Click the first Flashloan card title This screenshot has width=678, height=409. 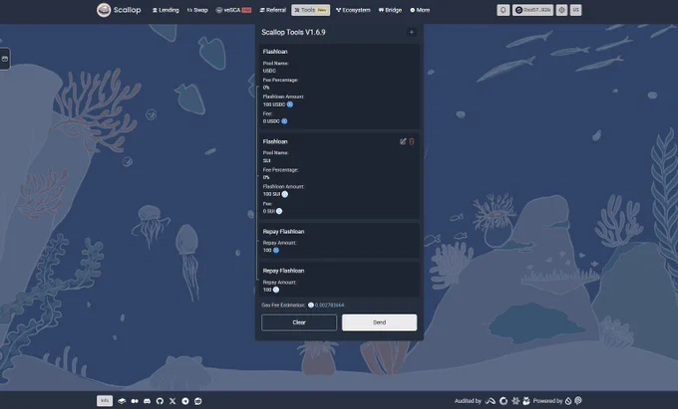click(x=275, y=52)
